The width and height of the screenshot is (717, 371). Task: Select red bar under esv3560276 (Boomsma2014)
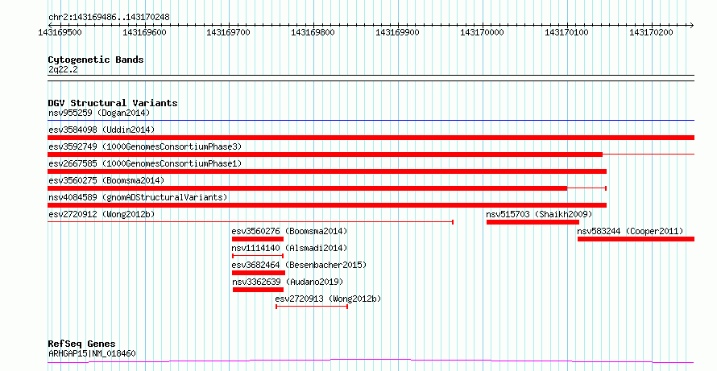coord(258,239)
